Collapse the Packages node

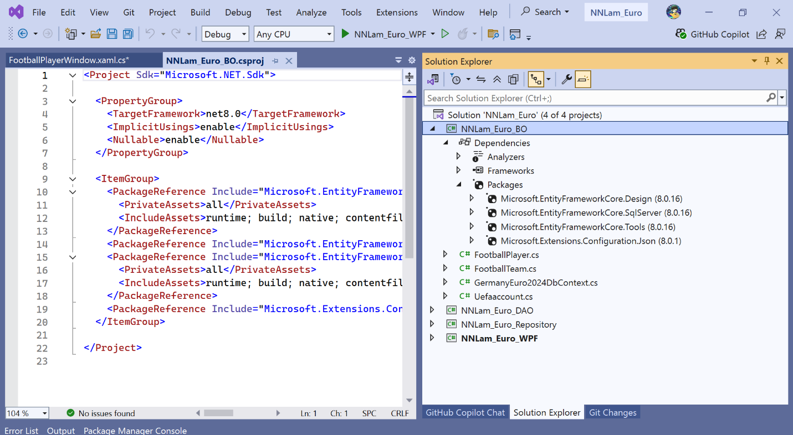point(459,185)
